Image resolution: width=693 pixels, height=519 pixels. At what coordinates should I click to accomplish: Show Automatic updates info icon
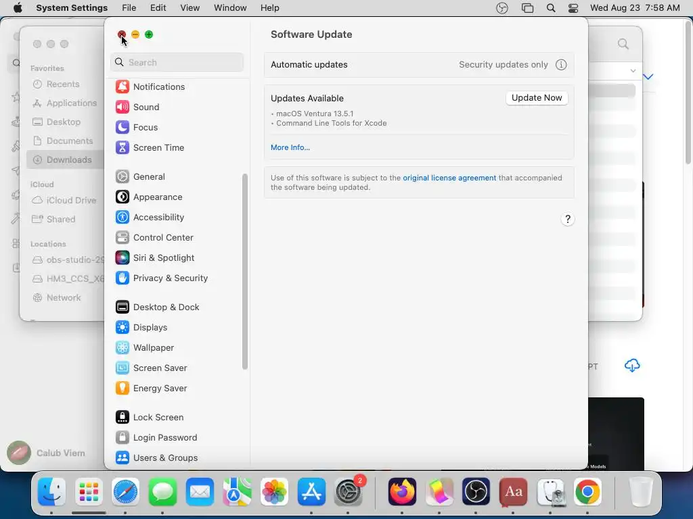561,65
